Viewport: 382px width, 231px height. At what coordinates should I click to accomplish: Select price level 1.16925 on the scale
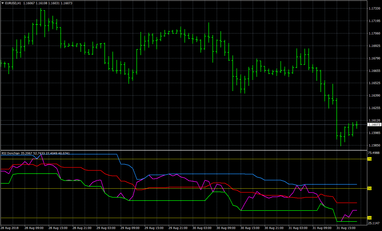pos(374,46)
